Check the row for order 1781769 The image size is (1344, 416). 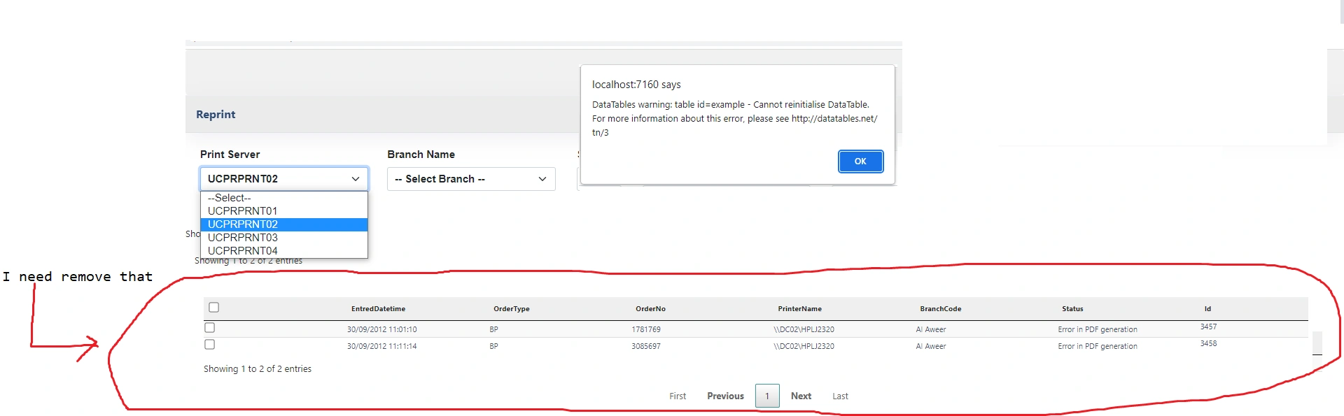(210, 328)
